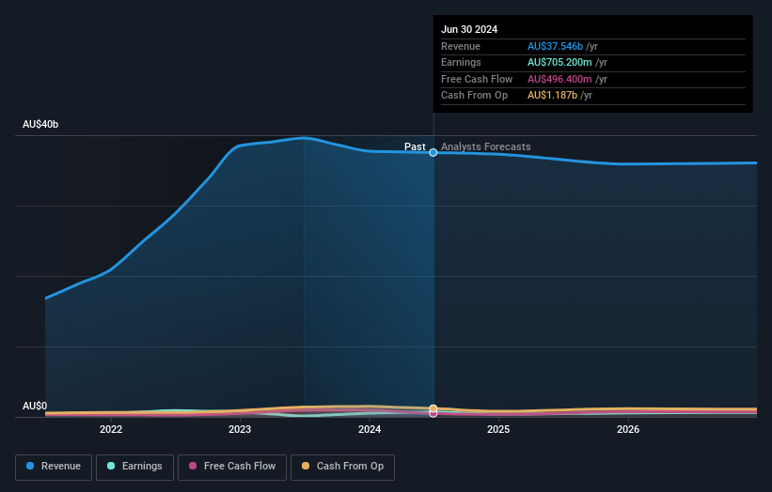Click the 'Free Cash Flow' row label in tooltip
The height and width of the screenshot is (492, 772).
[x=477, y=79]
